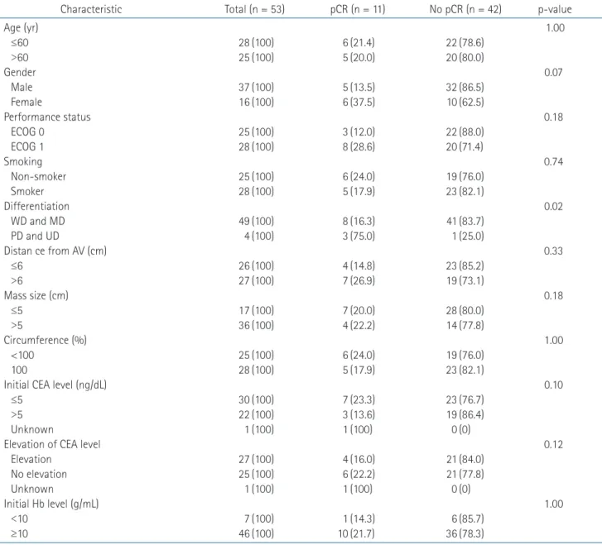
Task: Select 'Elevation of CEA level' label
Action: 52,444
